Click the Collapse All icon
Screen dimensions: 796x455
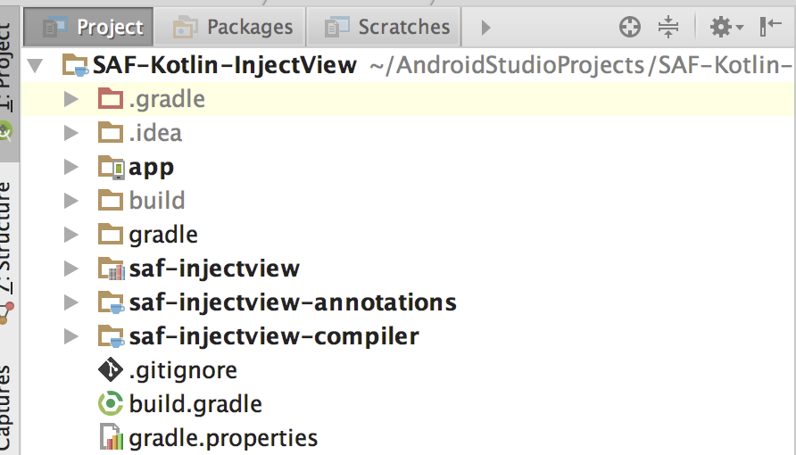(668, 28)
